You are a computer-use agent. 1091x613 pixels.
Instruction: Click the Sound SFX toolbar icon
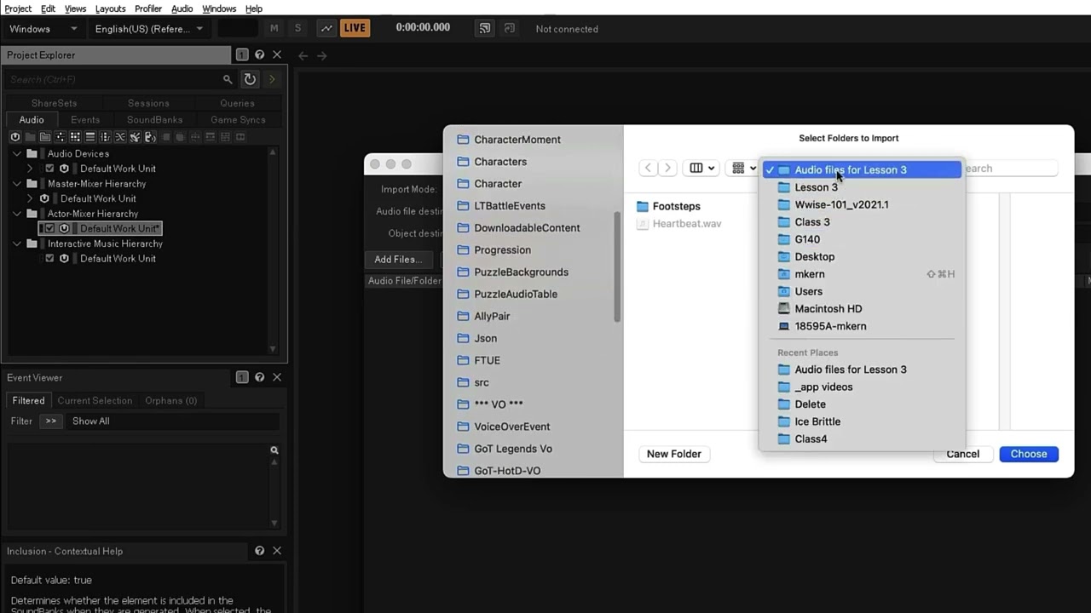[135, 137]
